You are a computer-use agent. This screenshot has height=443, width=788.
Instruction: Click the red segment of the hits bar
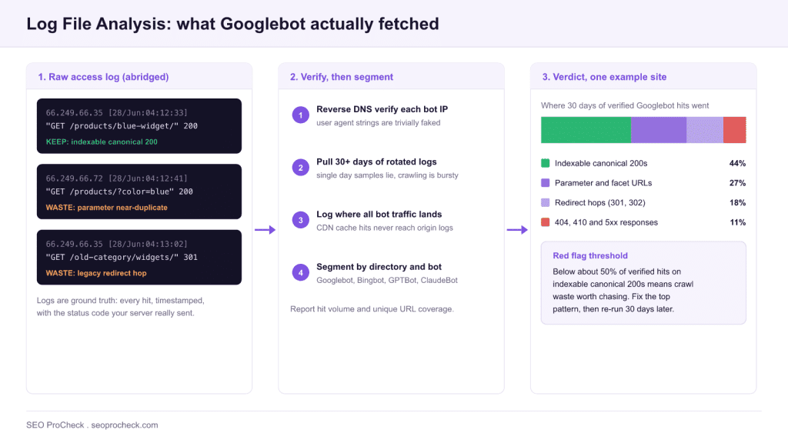click(x=735, y=130)
